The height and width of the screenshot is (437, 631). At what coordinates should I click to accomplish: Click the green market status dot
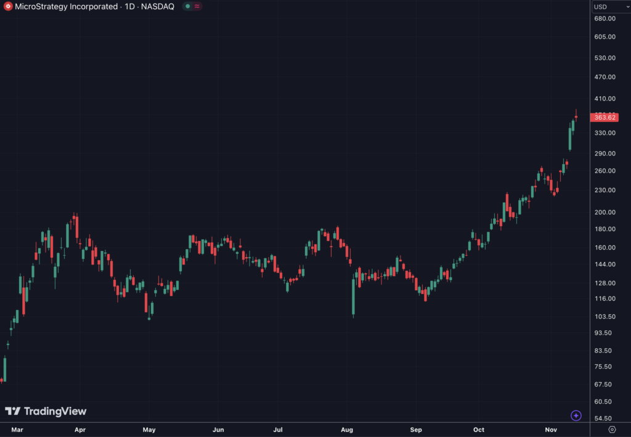pyautogui.click(x=187, y=7)
